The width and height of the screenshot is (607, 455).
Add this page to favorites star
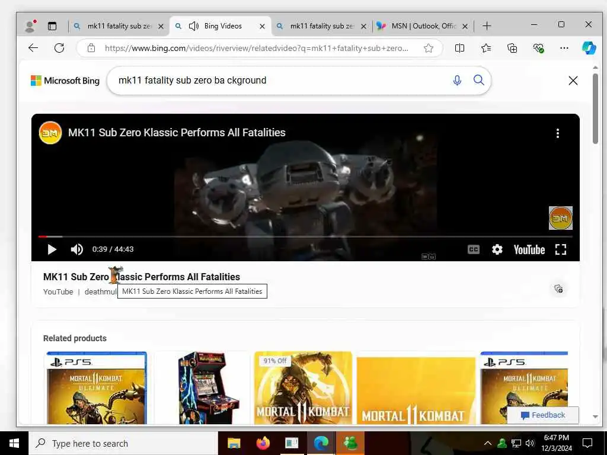(428, 48)
